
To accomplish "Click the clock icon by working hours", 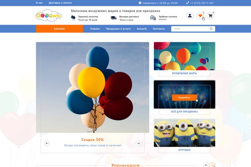I will click(x=140, y=3).
